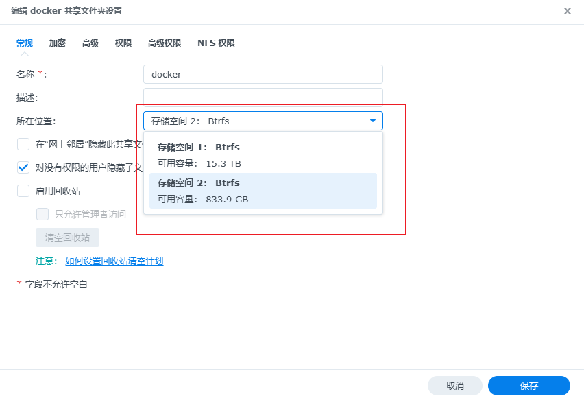
Task: Focus the 描述 text field
Action: (263, 97)
